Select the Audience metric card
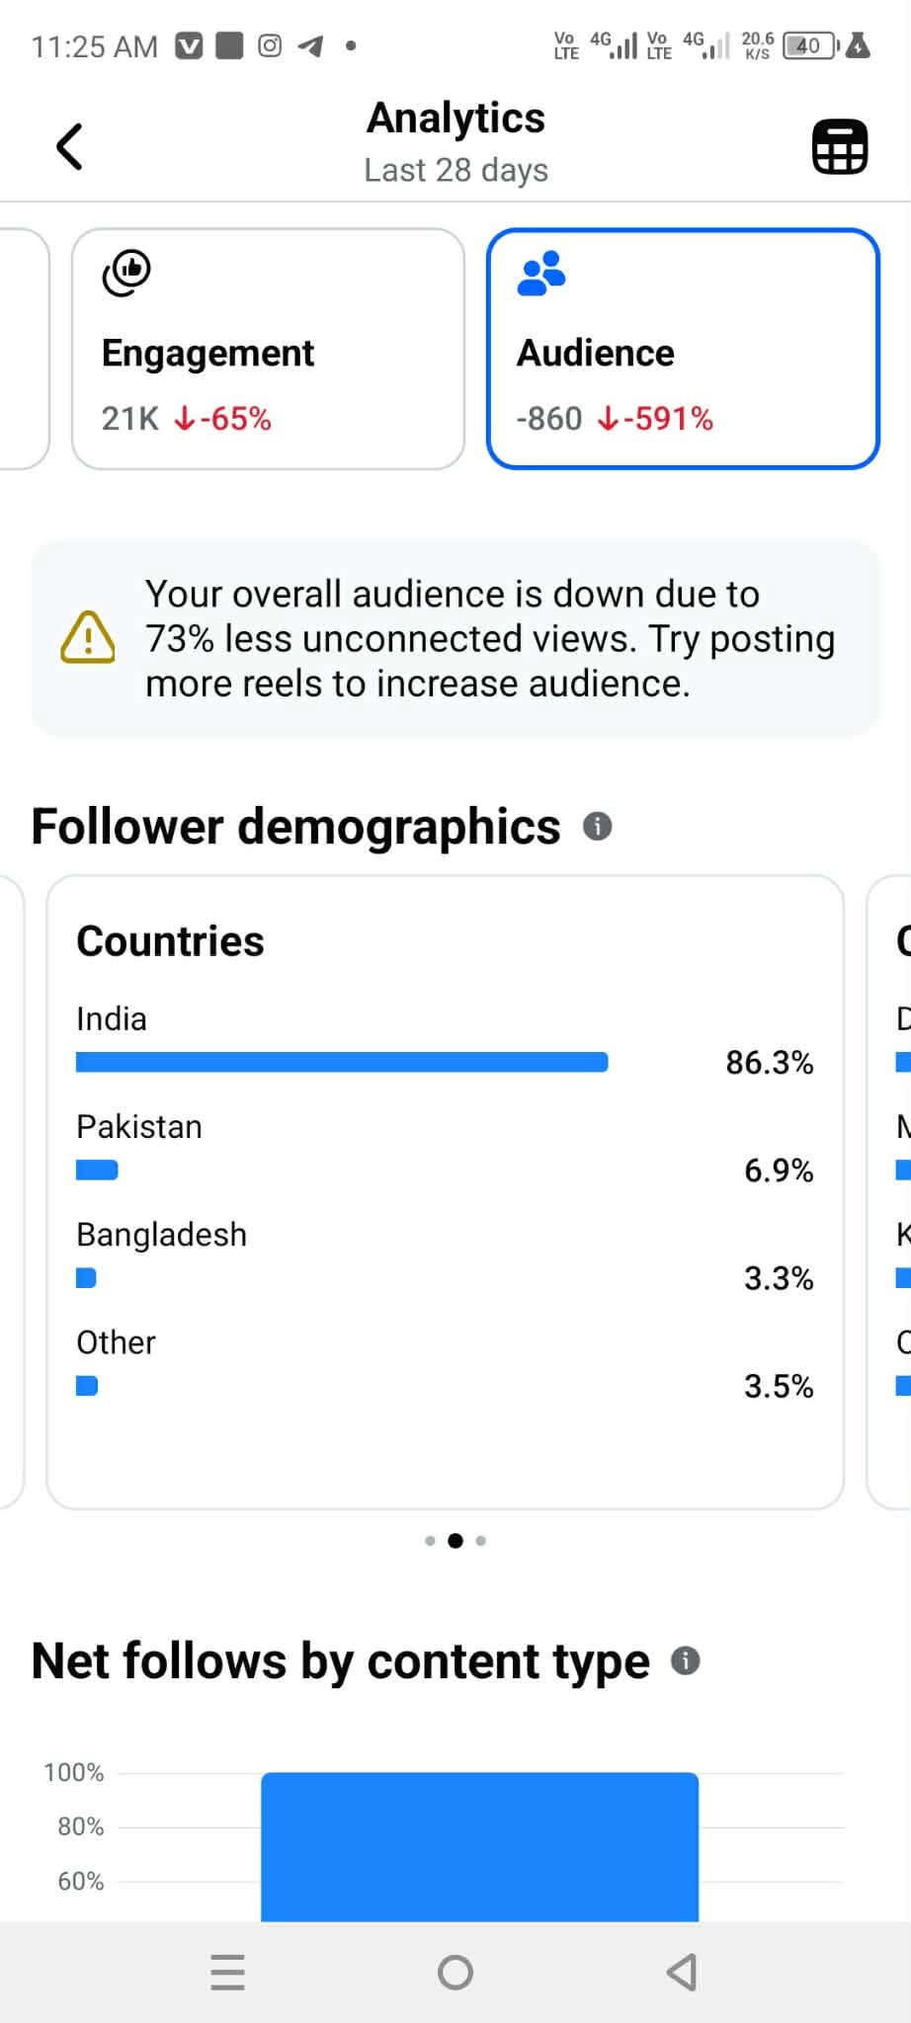This screenshot has width=911, height=2023. coord(683,349)
